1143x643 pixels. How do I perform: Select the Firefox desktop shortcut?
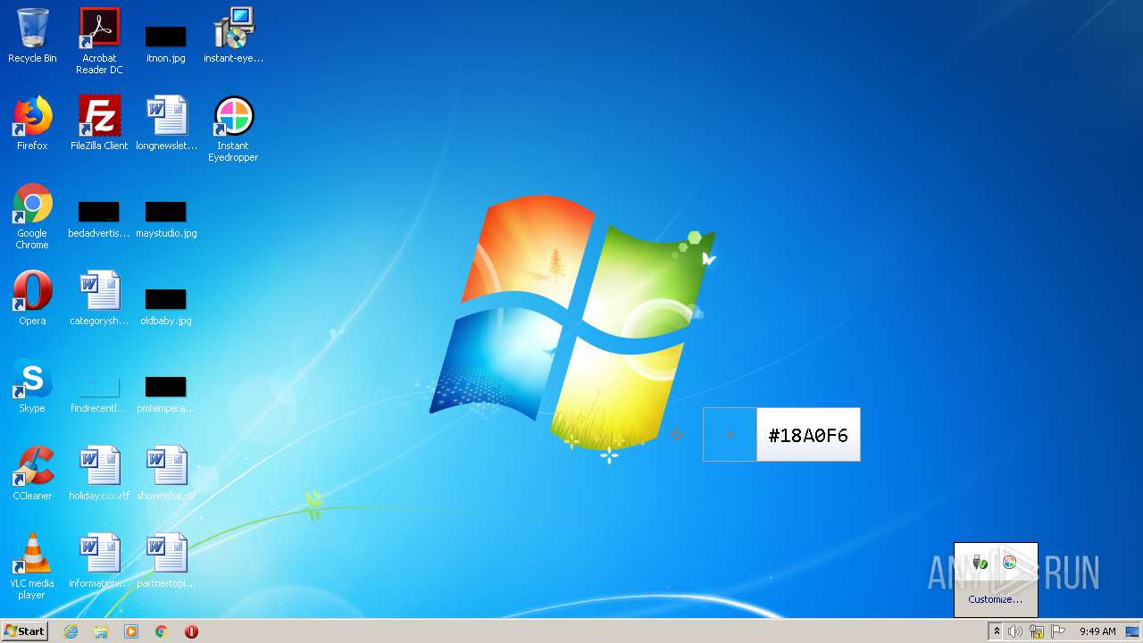32,123
